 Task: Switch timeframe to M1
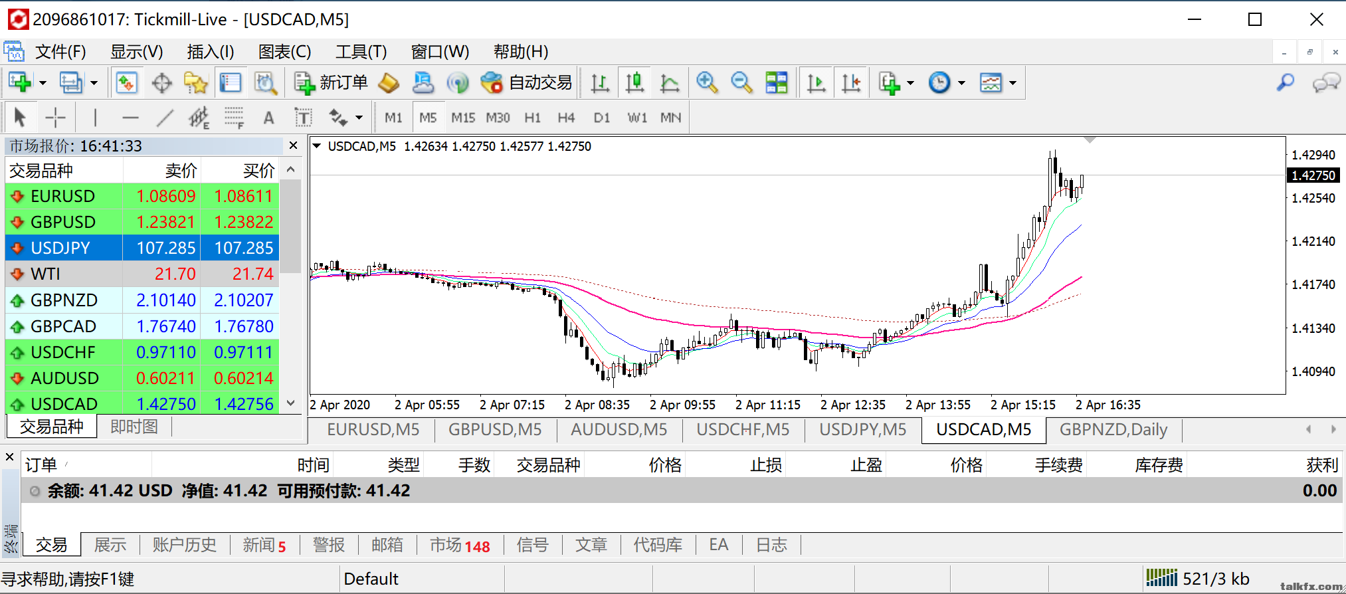393,118
